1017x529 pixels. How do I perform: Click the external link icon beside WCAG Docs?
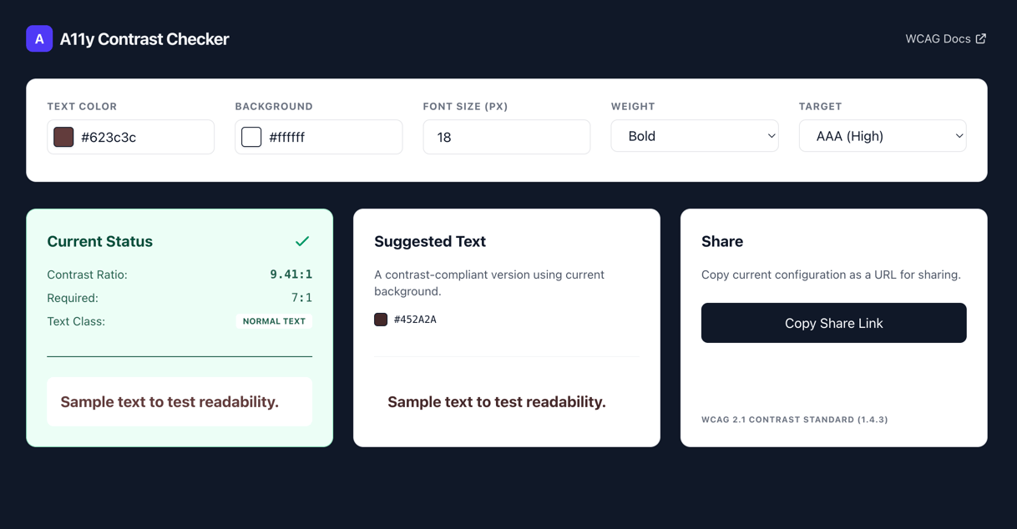pos(981,38)
